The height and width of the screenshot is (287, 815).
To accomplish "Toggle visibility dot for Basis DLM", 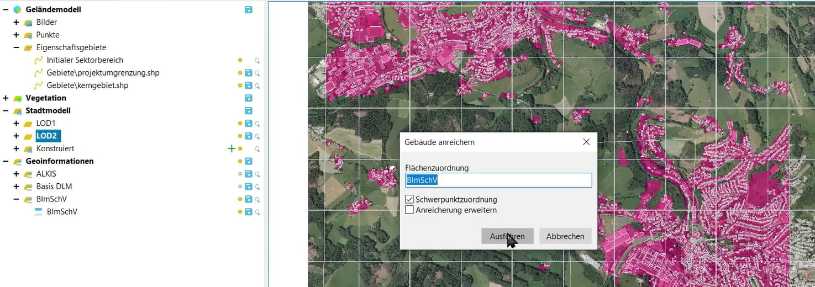I will pyautogui.click(x=240, y=187).
